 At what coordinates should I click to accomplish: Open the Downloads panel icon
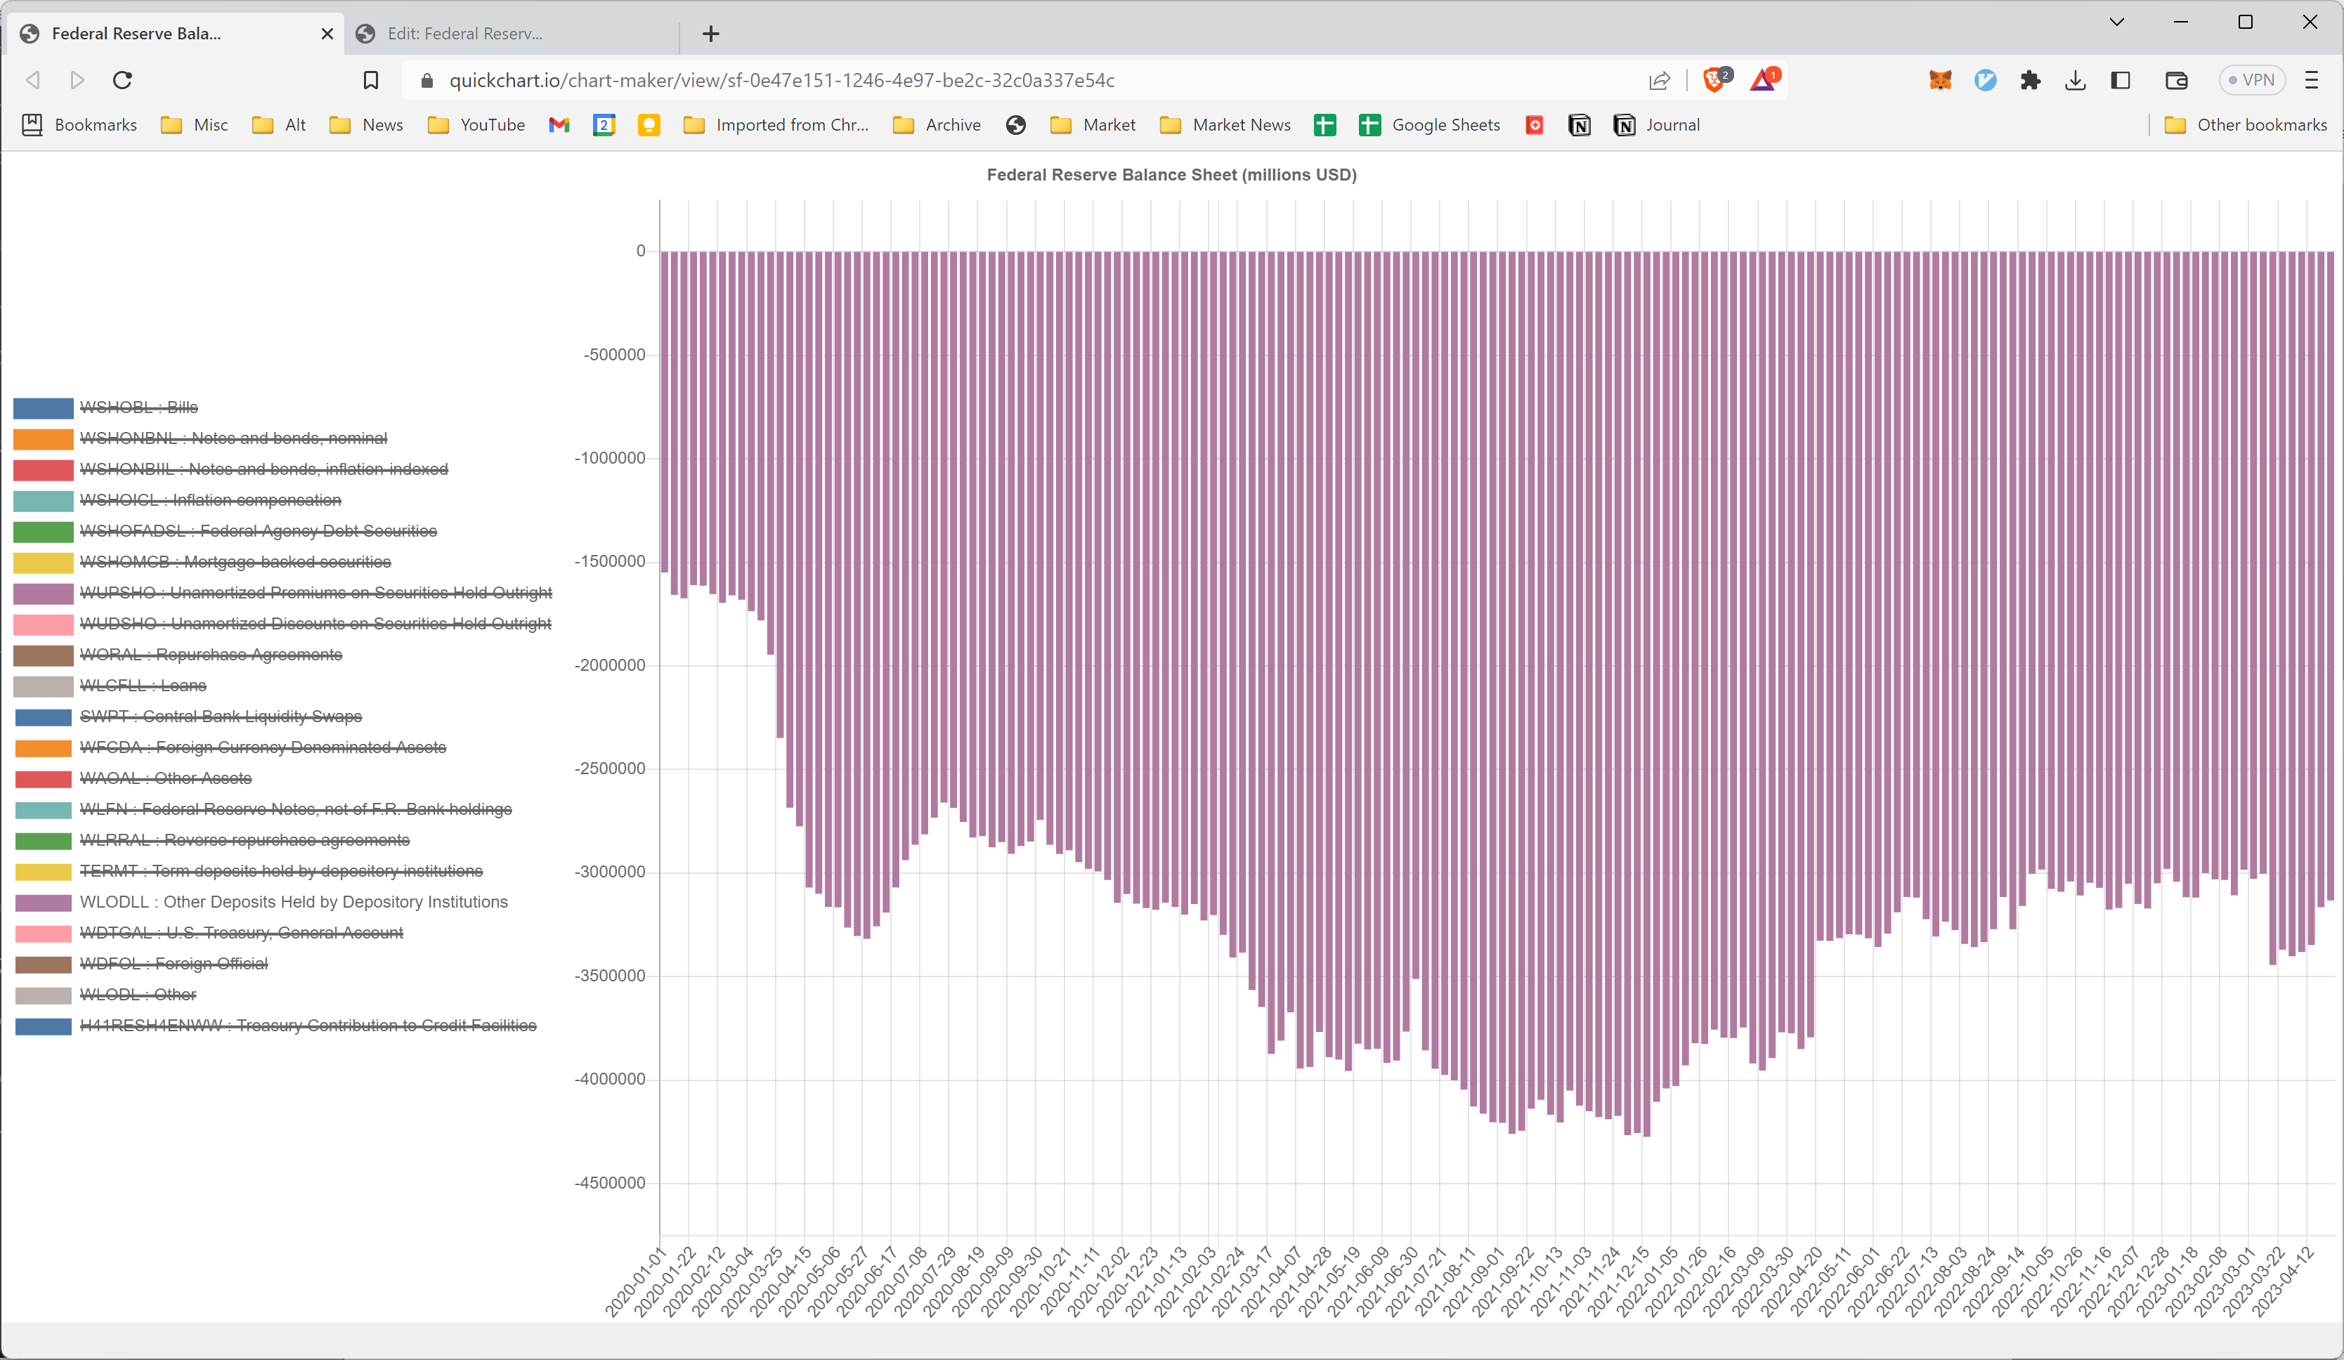pos(2074,80)
